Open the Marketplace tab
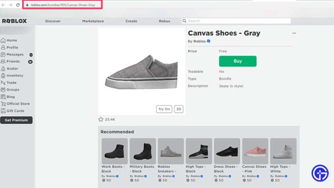This screenshot has height=188, width=334. point(93,21)
